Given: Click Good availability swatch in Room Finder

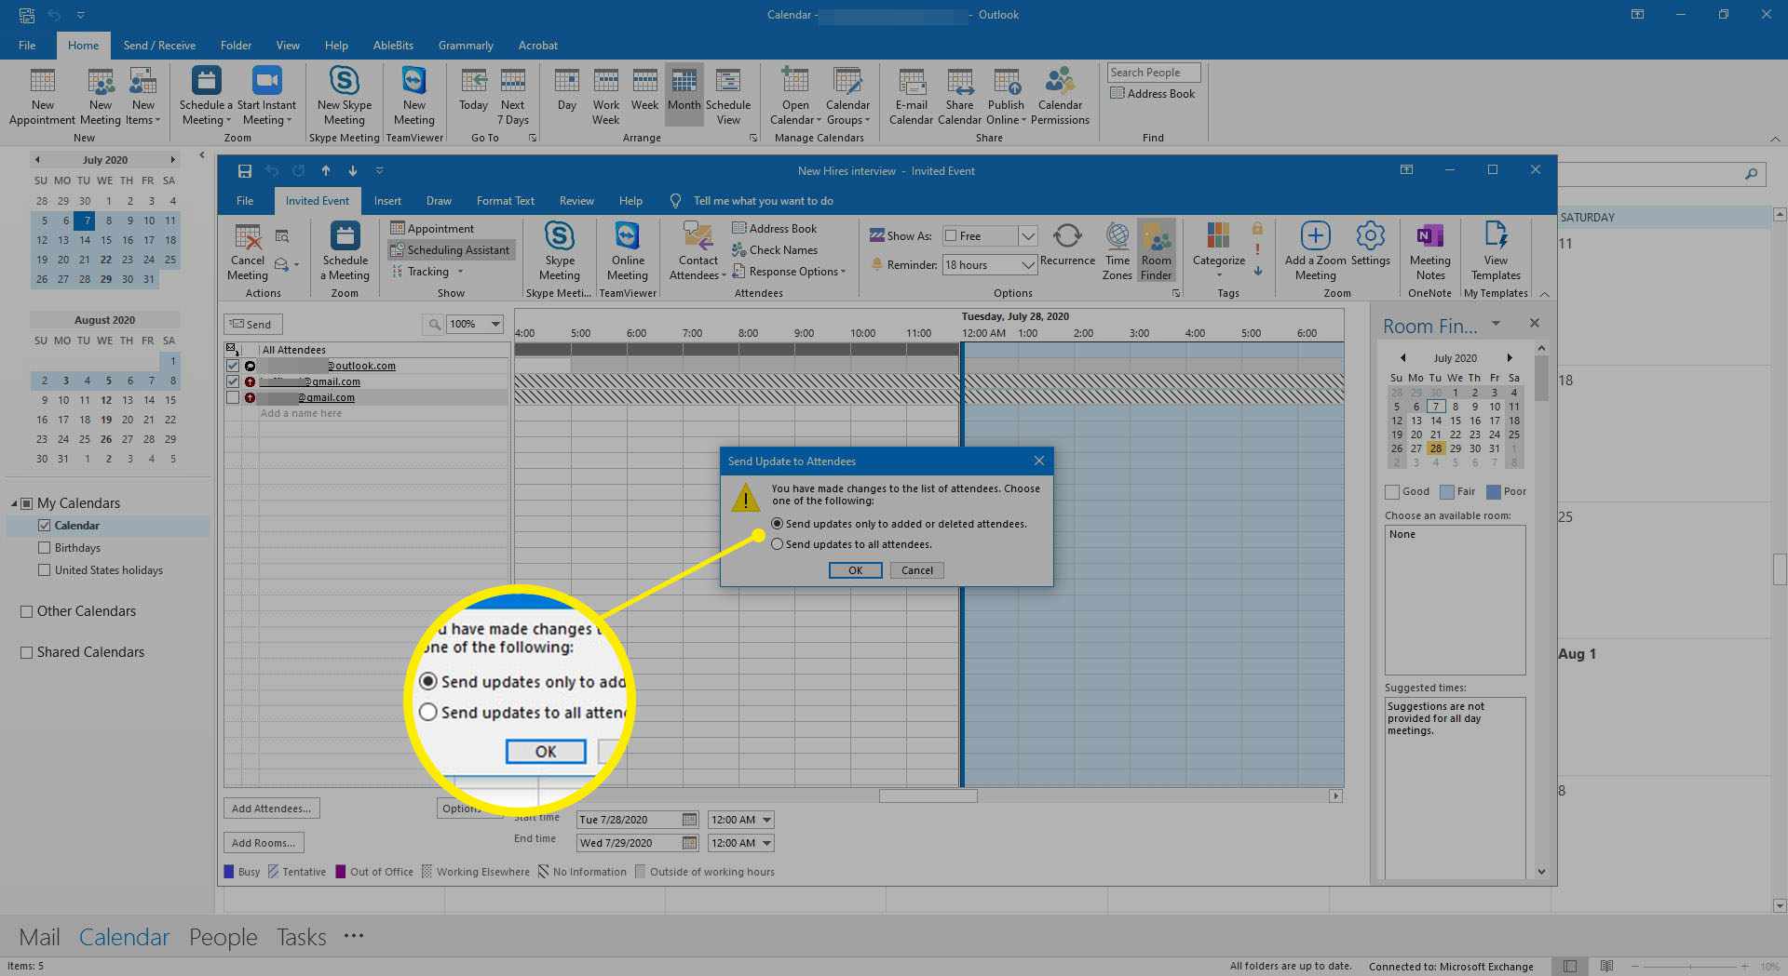Looking at the screenshot, I should pos(1392,491).
